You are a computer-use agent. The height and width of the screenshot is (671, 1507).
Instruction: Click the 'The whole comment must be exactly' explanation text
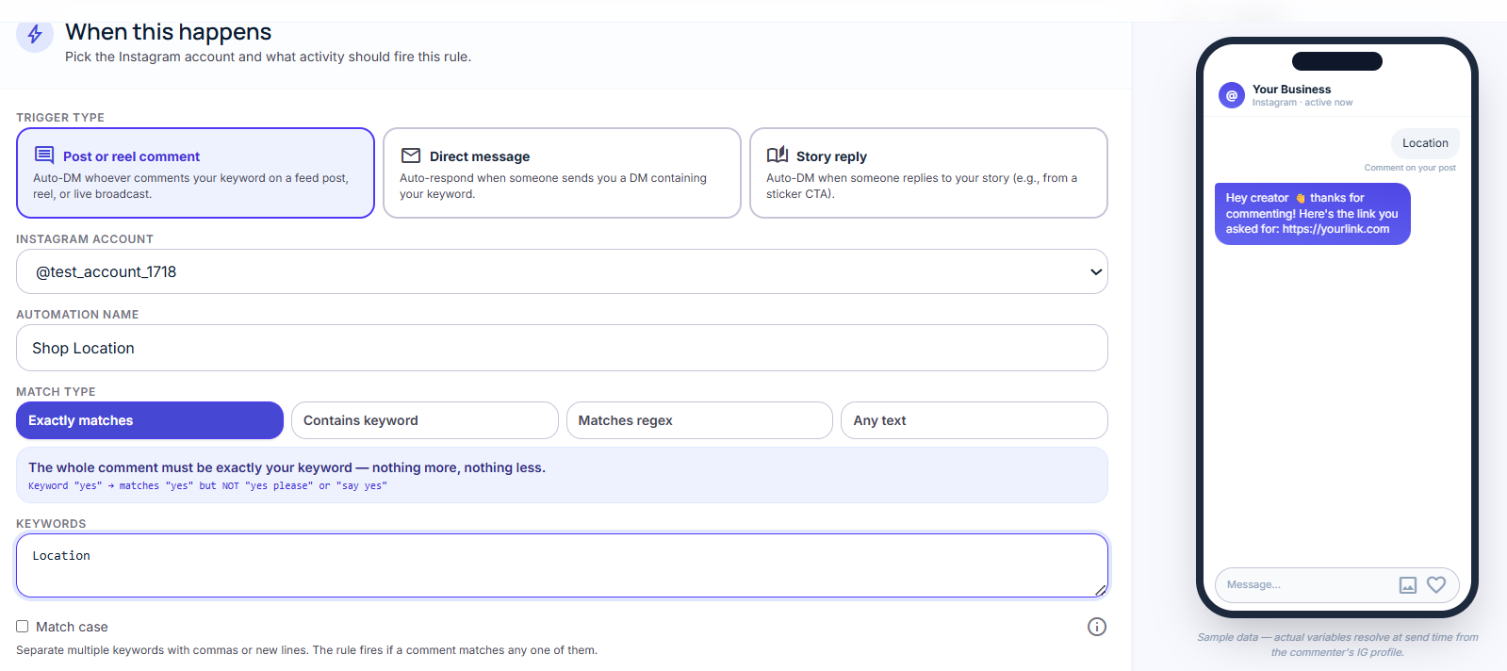(287, 467)
